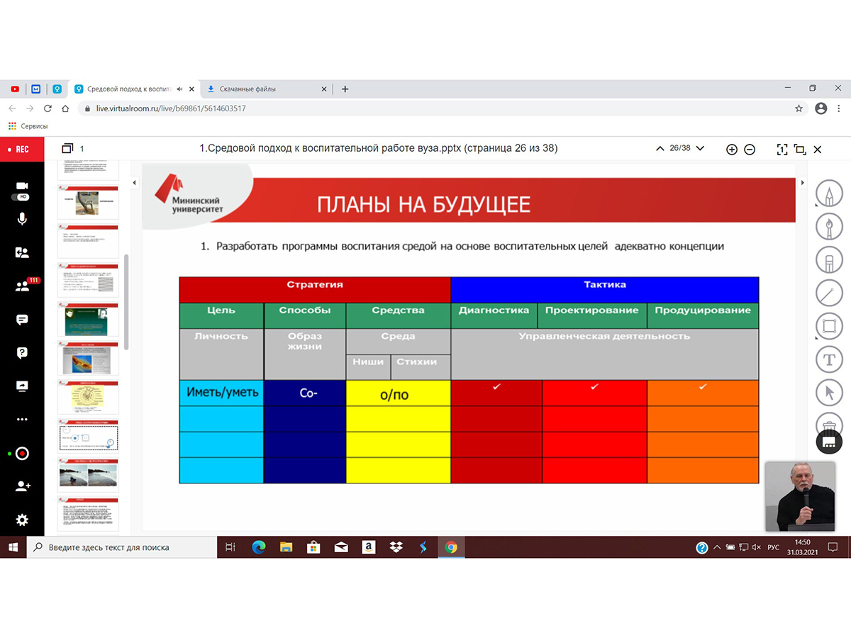The height and width of the screenshot is (638, 851).
Task: Open Microsoft Edge from the taskbar
Action: 258,547
